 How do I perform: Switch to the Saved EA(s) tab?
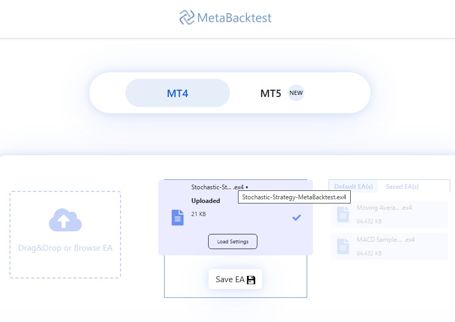(x=403, y=186)
